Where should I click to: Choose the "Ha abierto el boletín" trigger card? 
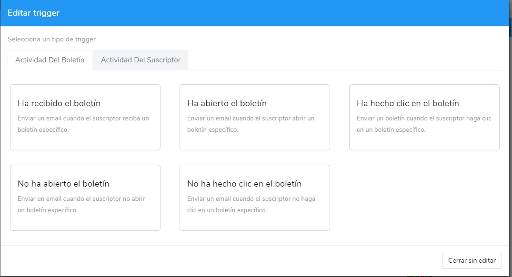tap(255, 118)
